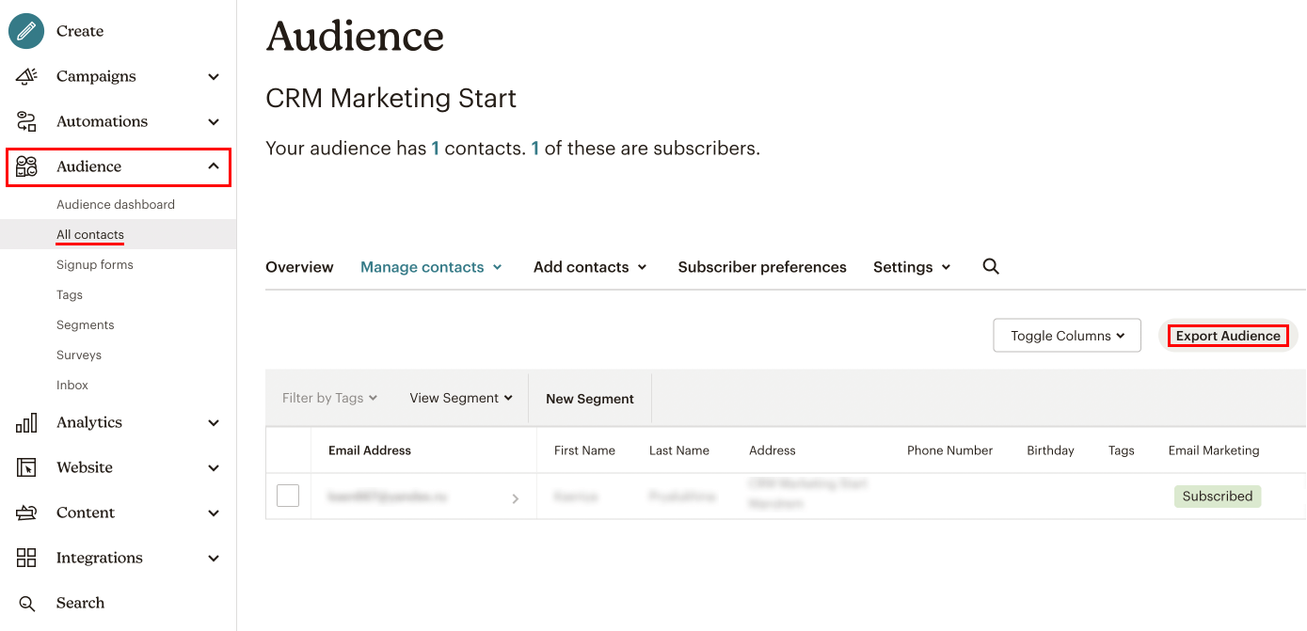Image resolution: width=1307 pixels, height=631 pixels.
Task: Open Content using its sidebar icon
Action: tap(24, 513)
